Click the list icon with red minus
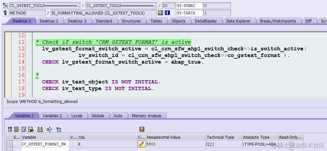This screenshot has width=327, height=151. (31, 129)
